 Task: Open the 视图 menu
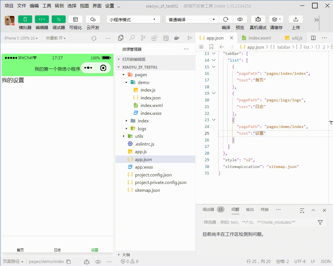(84, 6)
